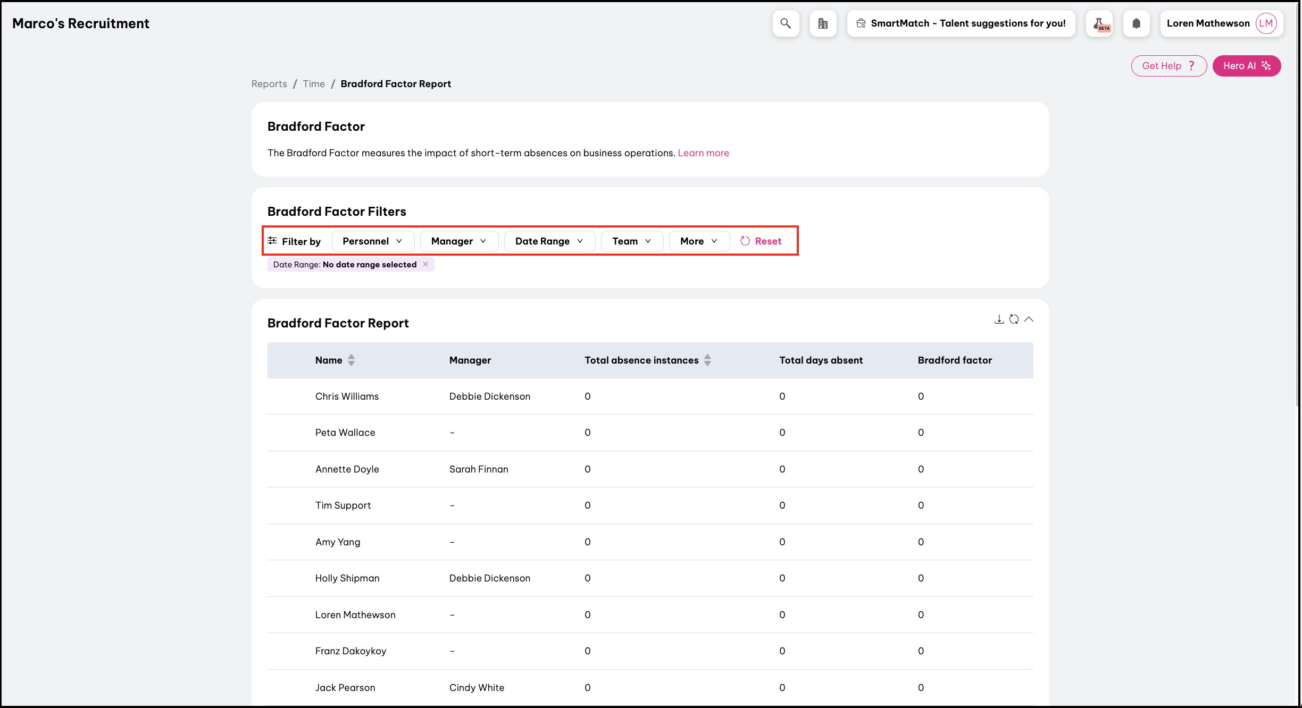Image resolution: width=1302 pixels, height=708 pixels.
Task: Expand the Personnel filter dropdown
Action: point(372,241)
